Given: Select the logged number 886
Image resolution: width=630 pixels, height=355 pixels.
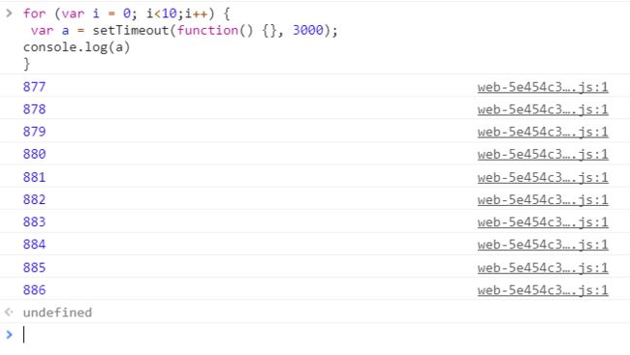Looking at the screenshot, I should tap(35, 289).
